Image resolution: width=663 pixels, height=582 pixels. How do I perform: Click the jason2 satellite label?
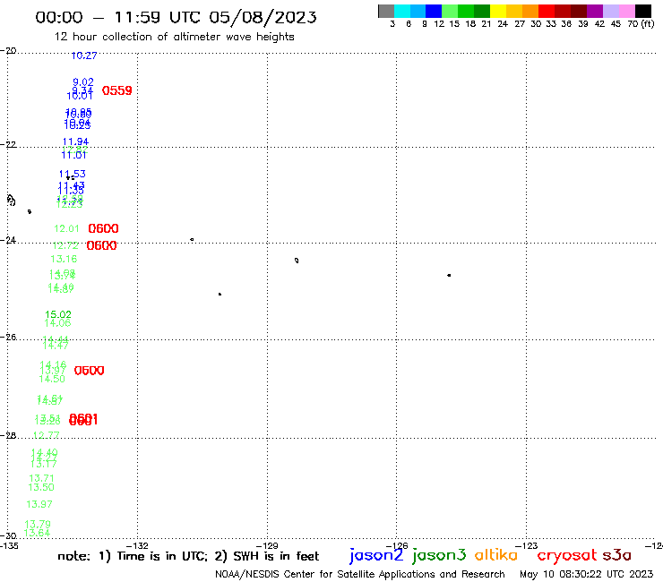pos(376,555)
